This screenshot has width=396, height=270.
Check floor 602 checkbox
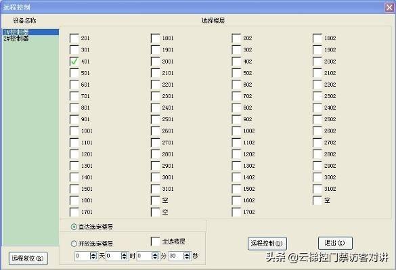point(236,85)
